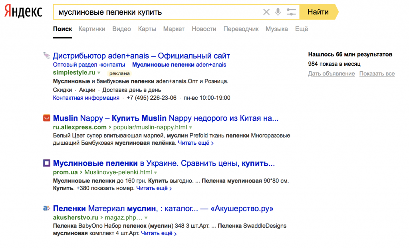This screenshot has width=409, height=248.
Task: Click the prom.ua result favicon
Action: click(46, 163)
